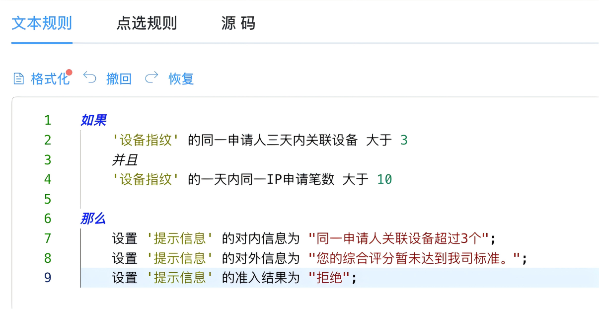
Task: Click the number 3 after 大于 on line 2
Action: pyautogui.click(x=404, y=140)
